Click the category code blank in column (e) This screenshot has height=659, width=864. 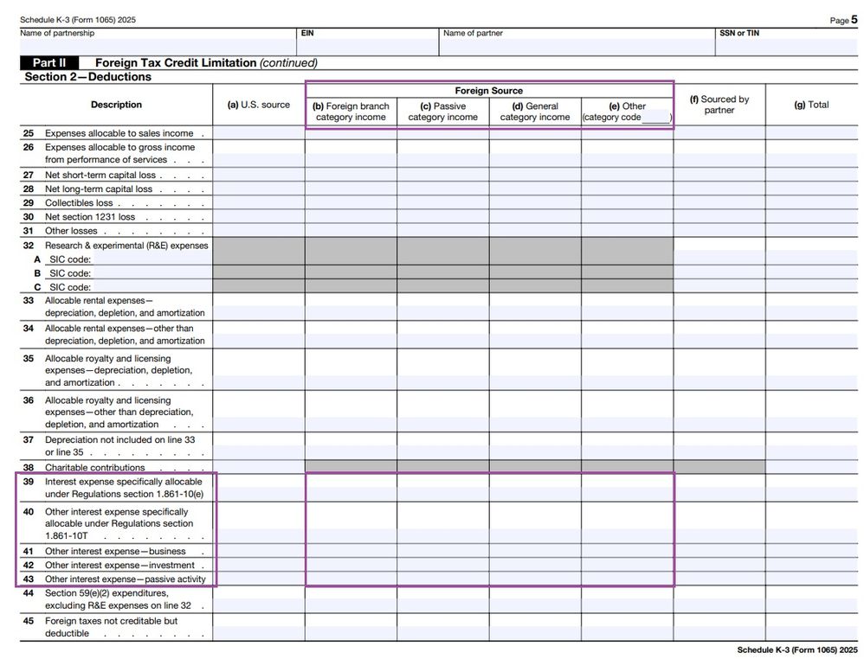coord(655,118)
